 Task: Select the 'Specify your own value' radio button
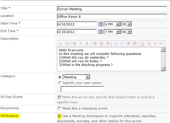(x=59, y=83)
